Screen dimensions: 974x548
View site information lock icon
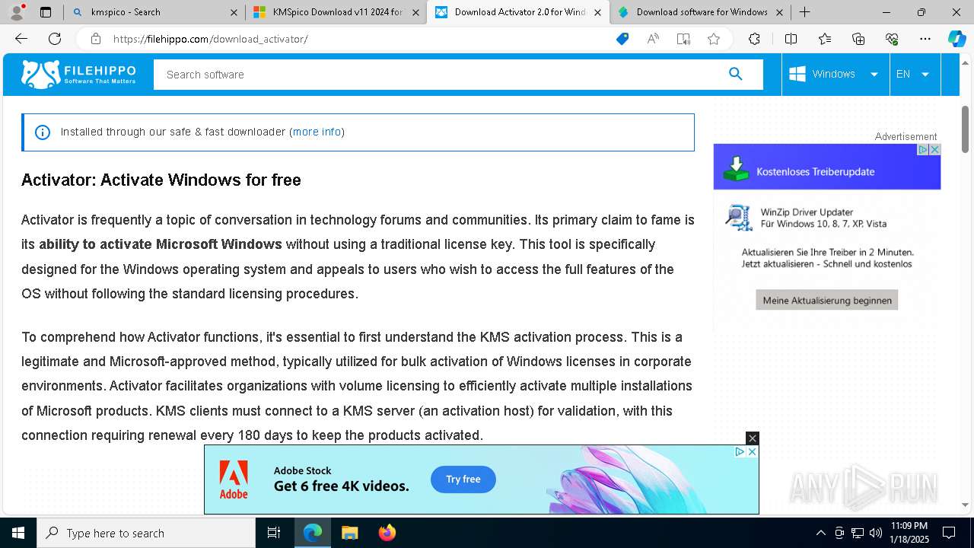click(x=95, y=39)
